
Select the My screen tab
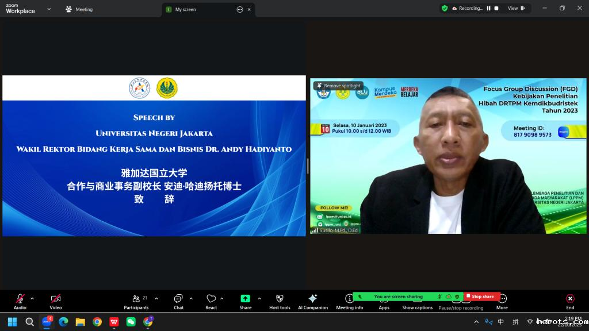[185, 9]
